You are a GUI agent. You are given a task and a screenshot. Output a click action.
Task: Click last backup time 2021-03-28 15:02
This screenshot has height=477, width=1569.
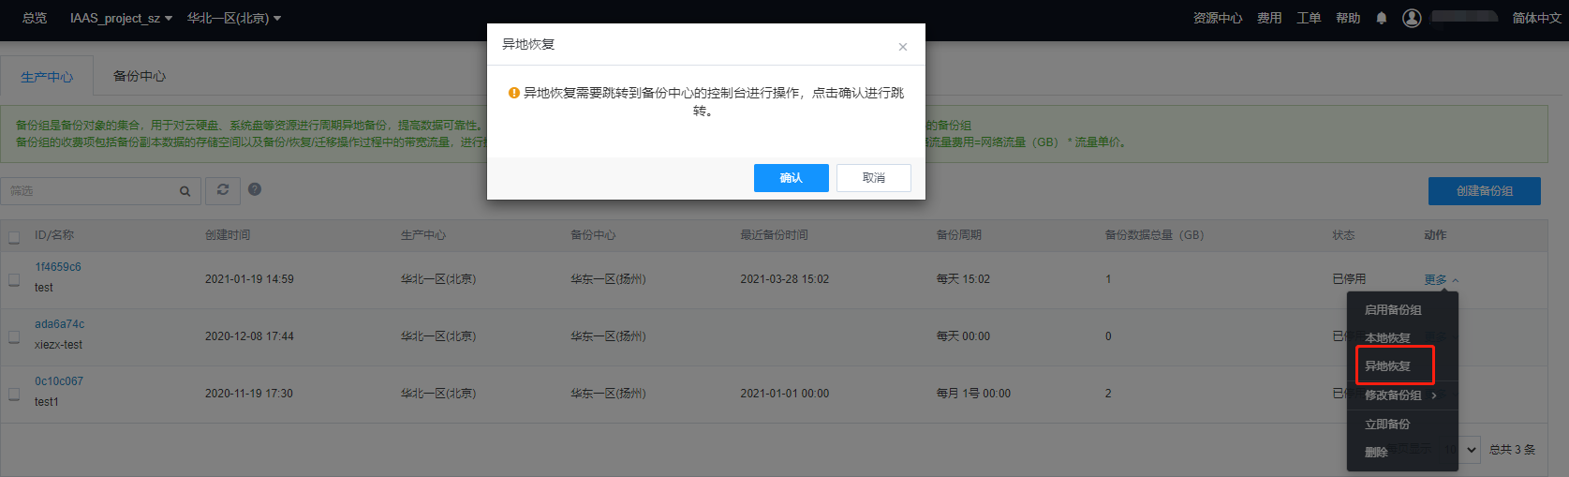pyautogui.click(x=785, y=279)
